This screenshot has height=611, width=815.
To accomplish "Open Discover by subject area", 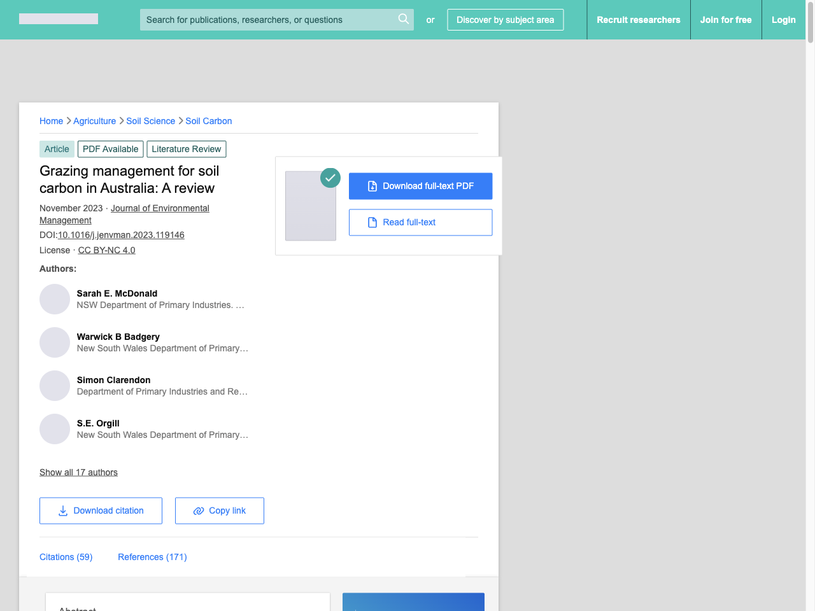I will [x=505, y=20].
